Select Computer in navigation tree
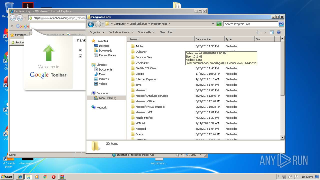Screen dimensions: 320x180 (x=102, y=93)
